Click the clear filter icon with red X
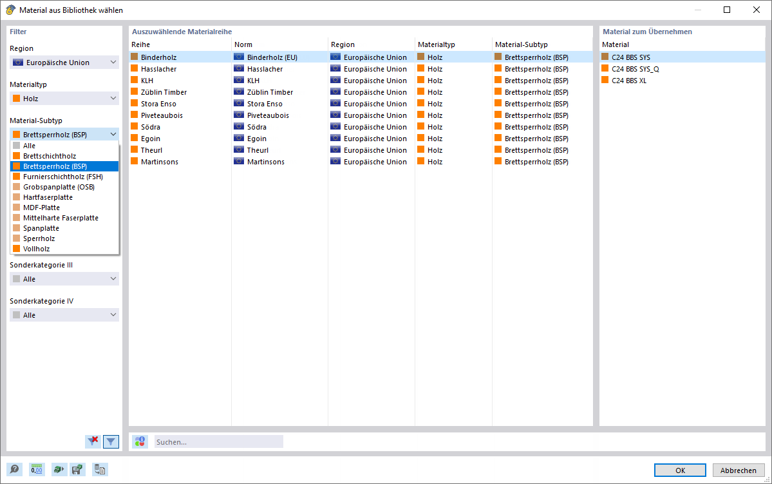 click(93, 441)
